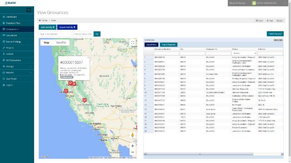Switch to Map-only layout view

pyautogui.click(x=270, y=21)
